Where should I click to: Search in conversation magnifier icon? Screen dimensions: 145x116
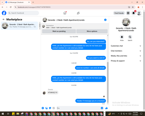[130, 37]
